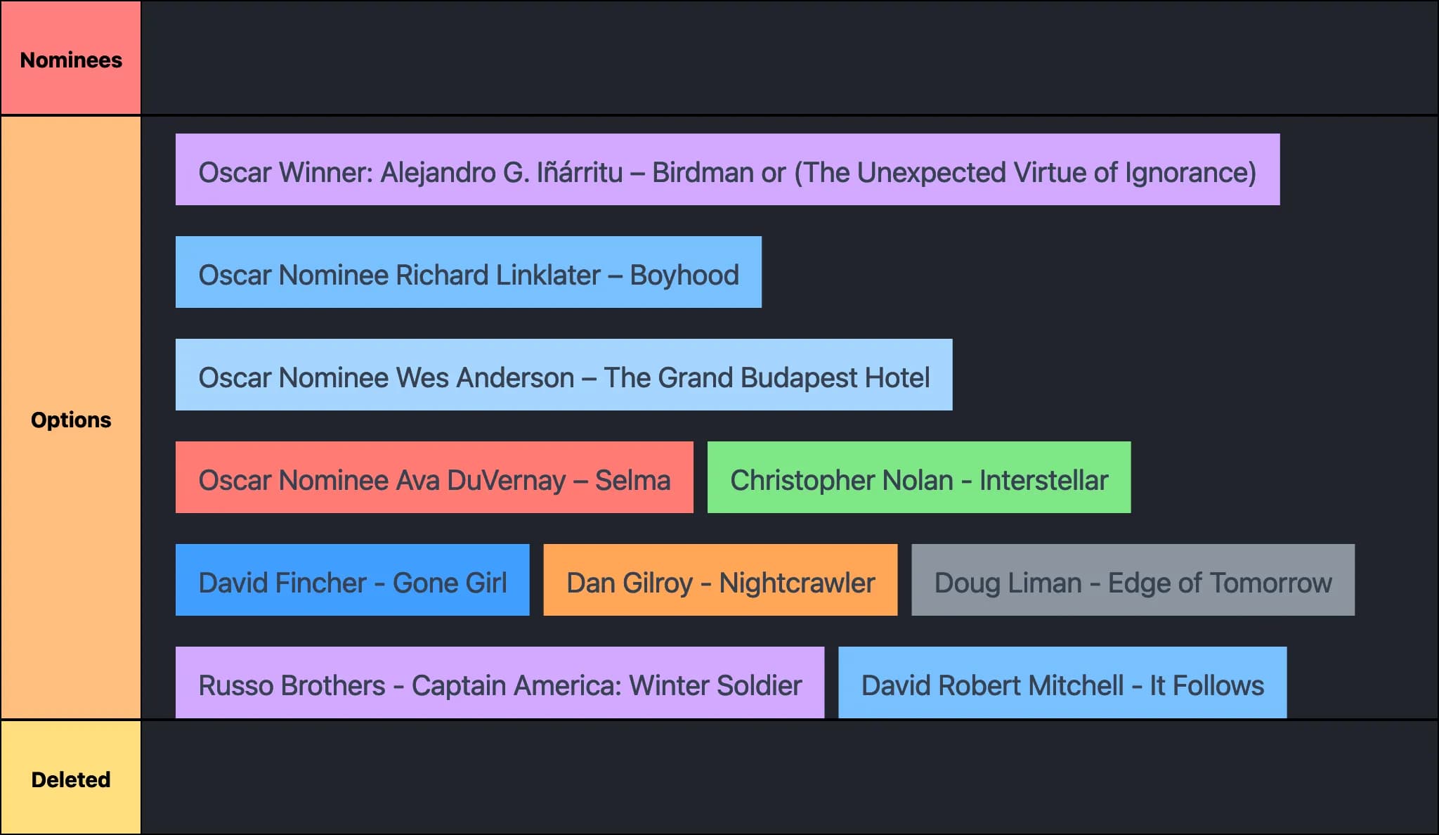This screenshot has height=835, width=1439.
Task: Click the Ava DuVernay Selma card
Action: click(x=434, y=478)
